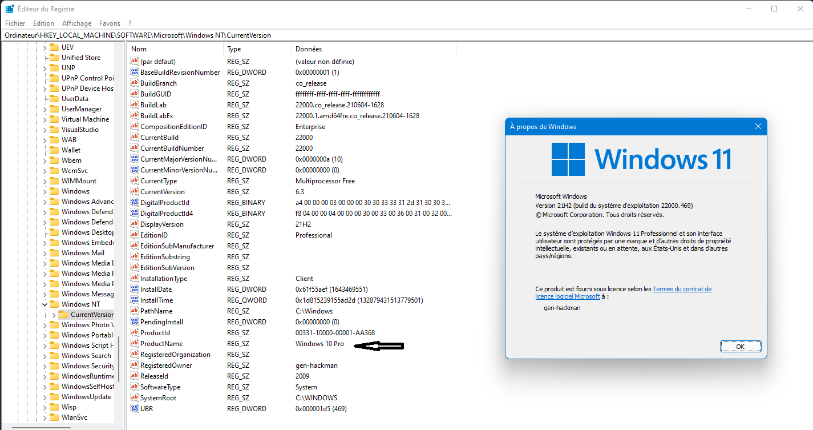Open the Affichage menu
Screen dimensions: 813x430
click(x=76, y=23)
